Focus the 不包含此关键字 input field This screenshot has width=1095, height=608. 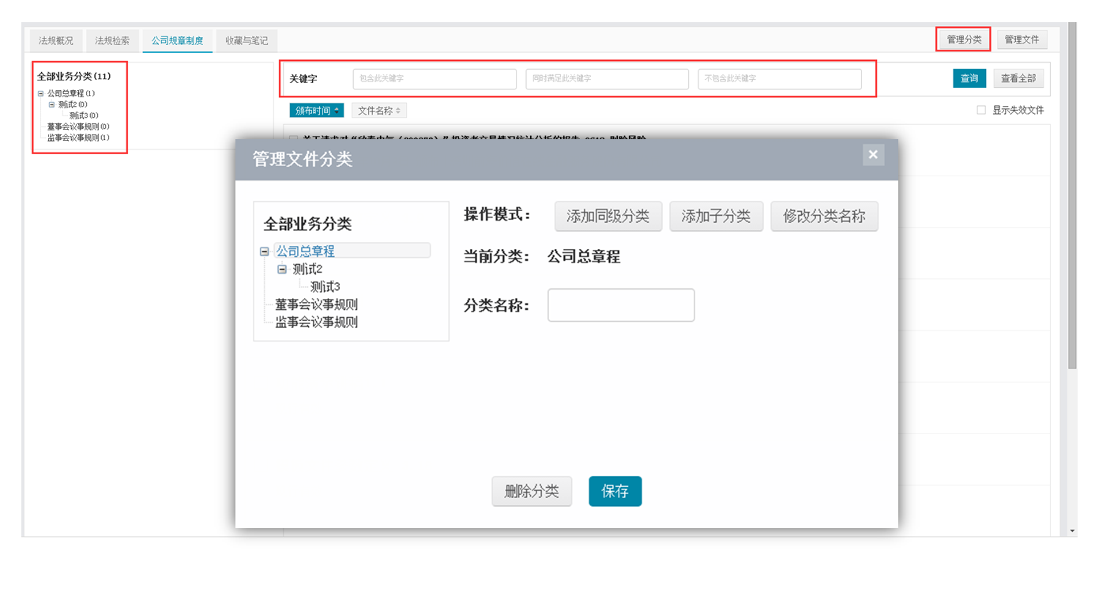pos(780,79)
